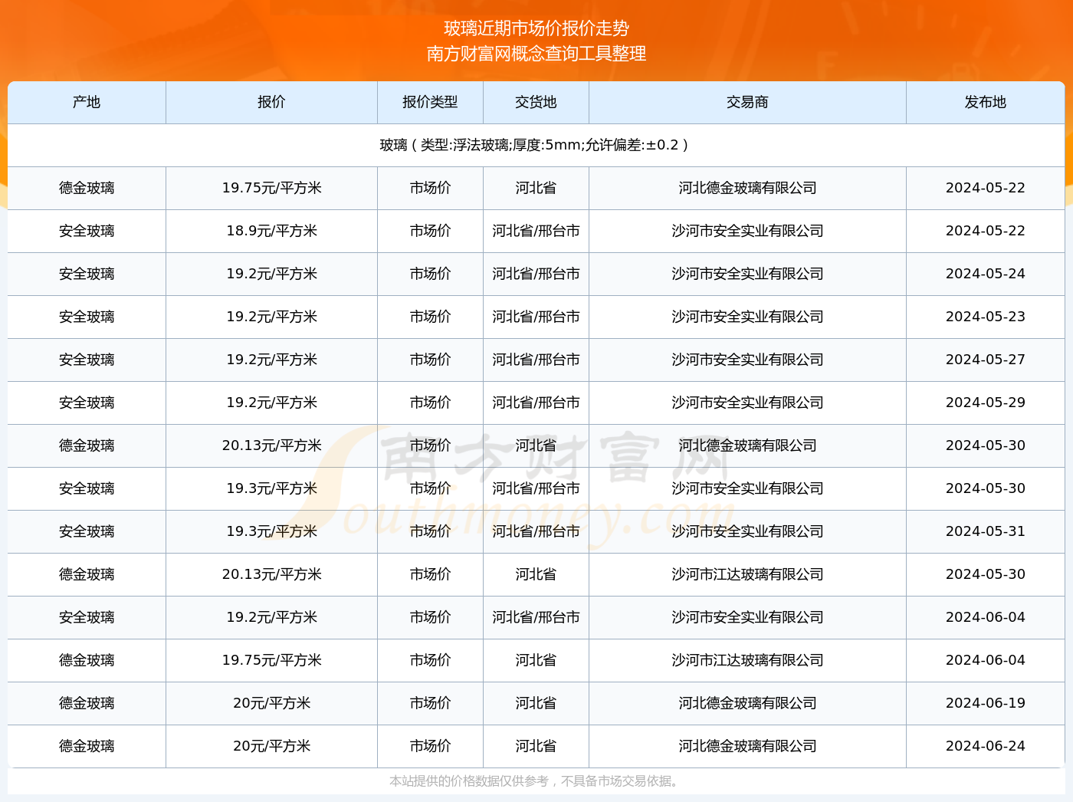Image resolution: width=1073 pixels, height=802 pixels.
Task: Click 20.13元/平方米 in the 沙河市江达玻璃有限公司 row
Action: click(271, 574)
